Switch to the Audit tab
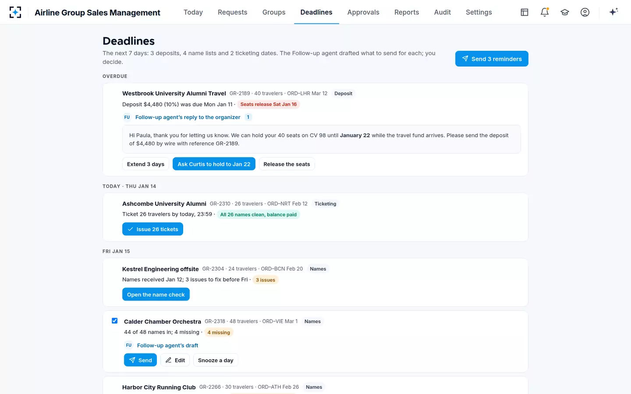 [x=443, y=12]
